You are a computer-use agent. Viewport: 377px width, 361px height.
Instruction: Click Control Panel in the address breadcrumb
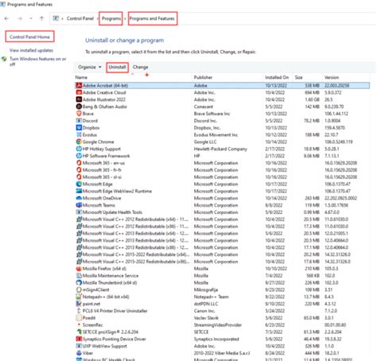(x=80, y=18)
